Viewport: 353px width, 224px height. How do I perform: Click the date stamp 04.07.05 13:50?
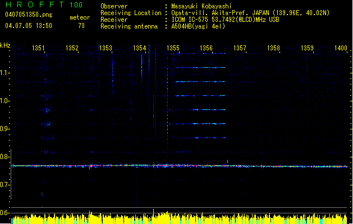[x=29, y=26]
